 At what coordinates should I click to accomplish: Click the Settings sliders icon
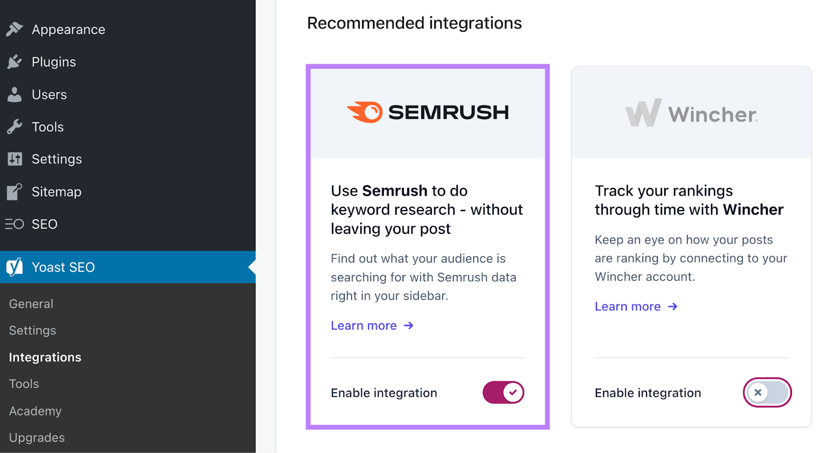(x=16, y=159)
